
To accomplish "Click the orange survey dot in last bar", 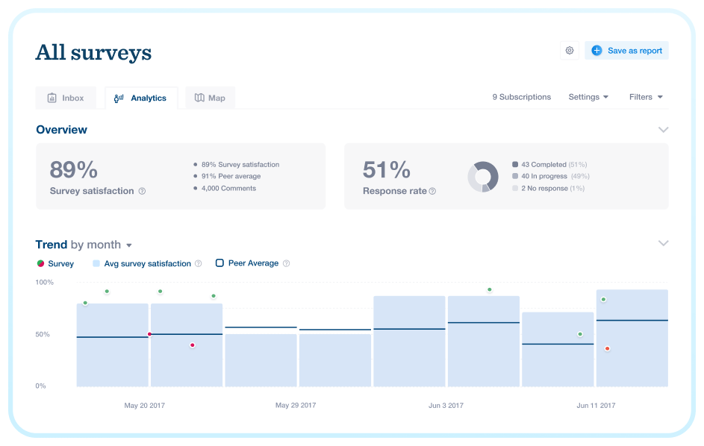I will point(607,348).
